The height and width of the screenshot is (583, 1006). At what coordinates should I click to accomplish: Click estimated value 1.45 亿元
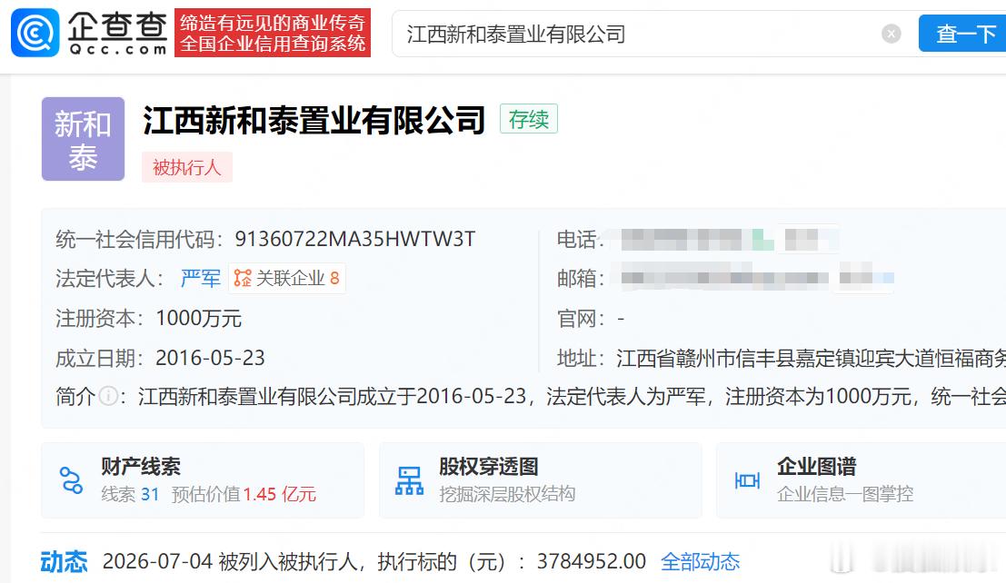coord(280,495)
